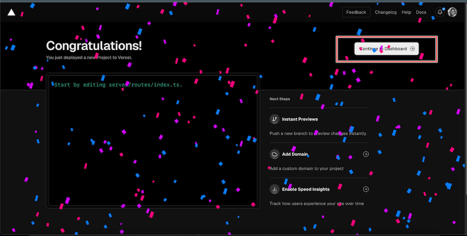
Task: Click the Track how users experience description
Action: [317, 204]
